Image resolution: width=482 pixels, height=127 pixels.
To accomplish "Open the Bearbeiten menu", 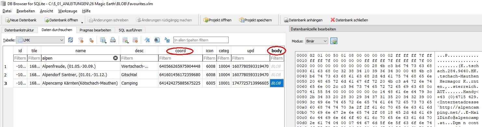I will [26, 11].
